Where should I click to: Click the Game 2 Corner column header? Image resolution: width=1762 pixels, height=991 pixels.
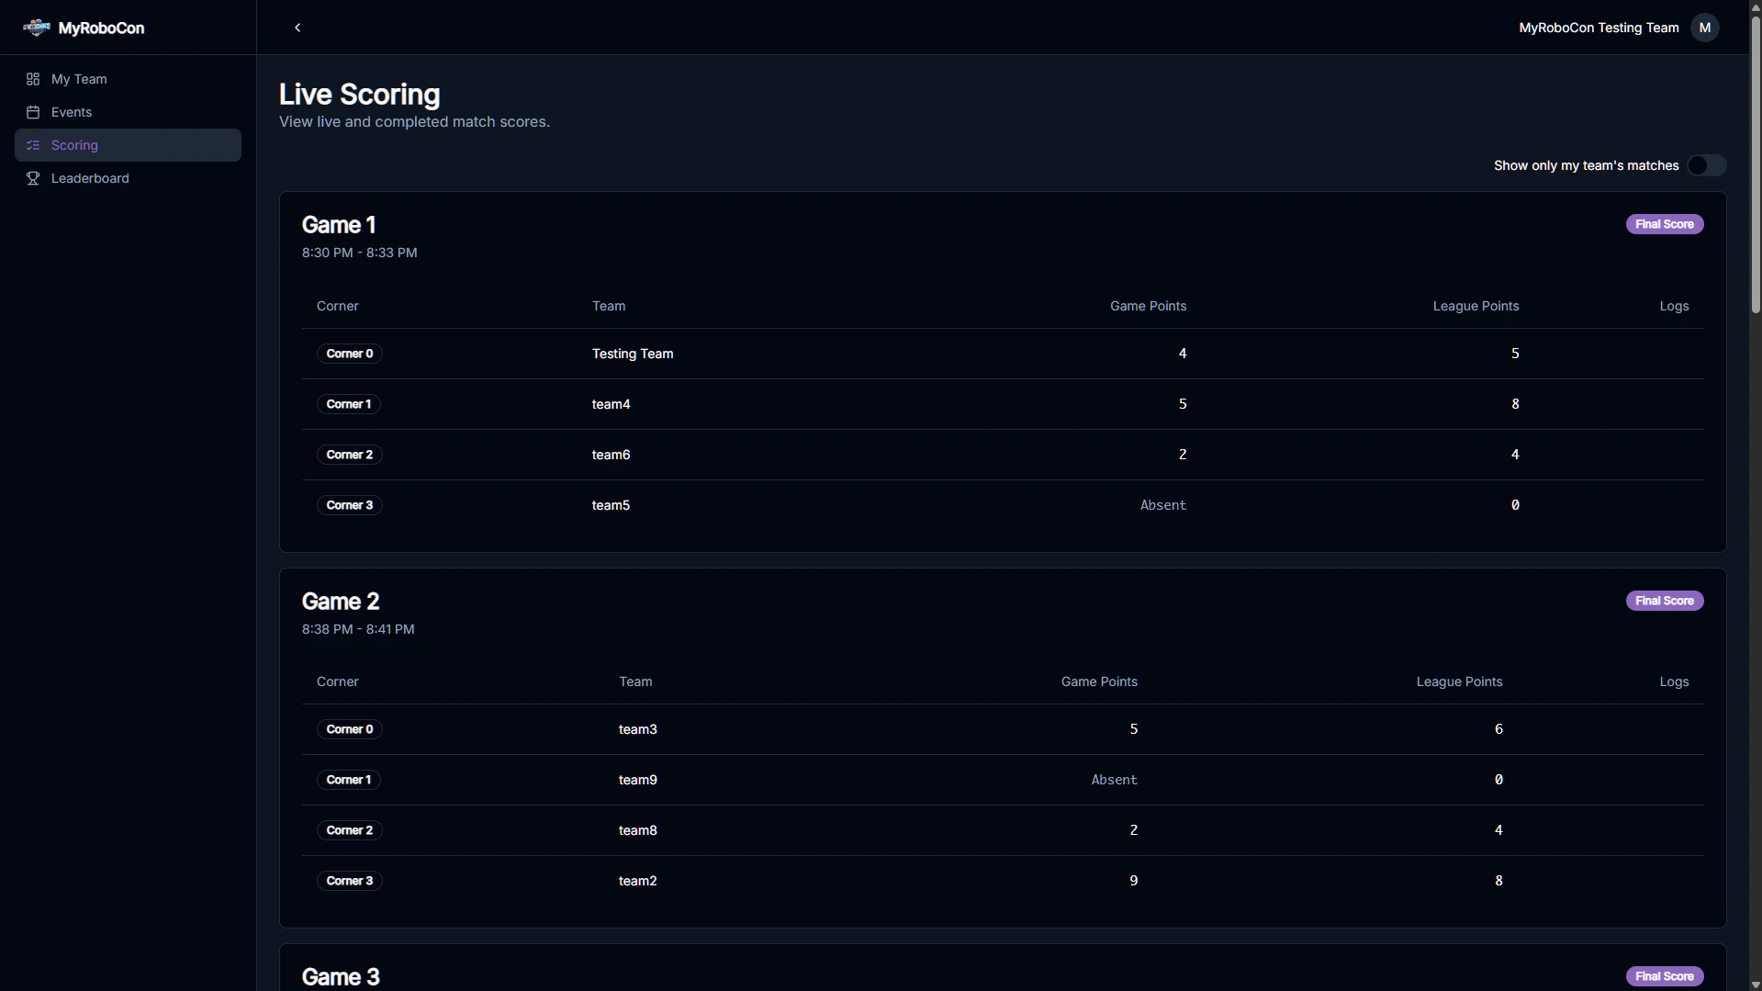click(x=338, y=681)
